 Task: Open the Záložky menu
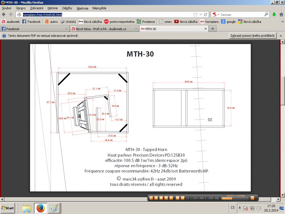[67, 8]
